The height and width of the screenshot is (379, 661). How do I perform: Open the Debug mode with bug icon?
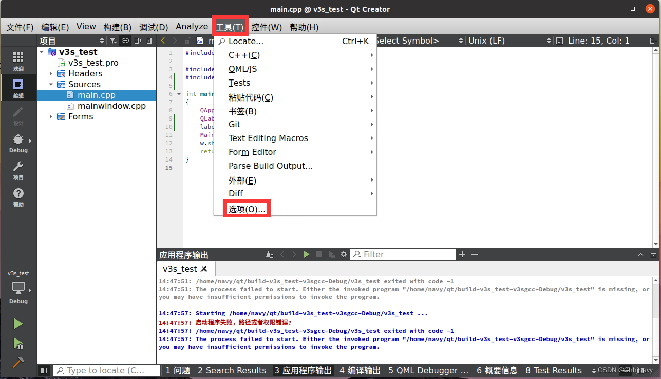pos(18,143)
